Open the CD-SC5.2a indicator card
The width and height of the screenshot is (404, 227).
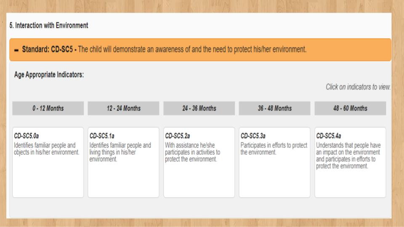point(199,162)
